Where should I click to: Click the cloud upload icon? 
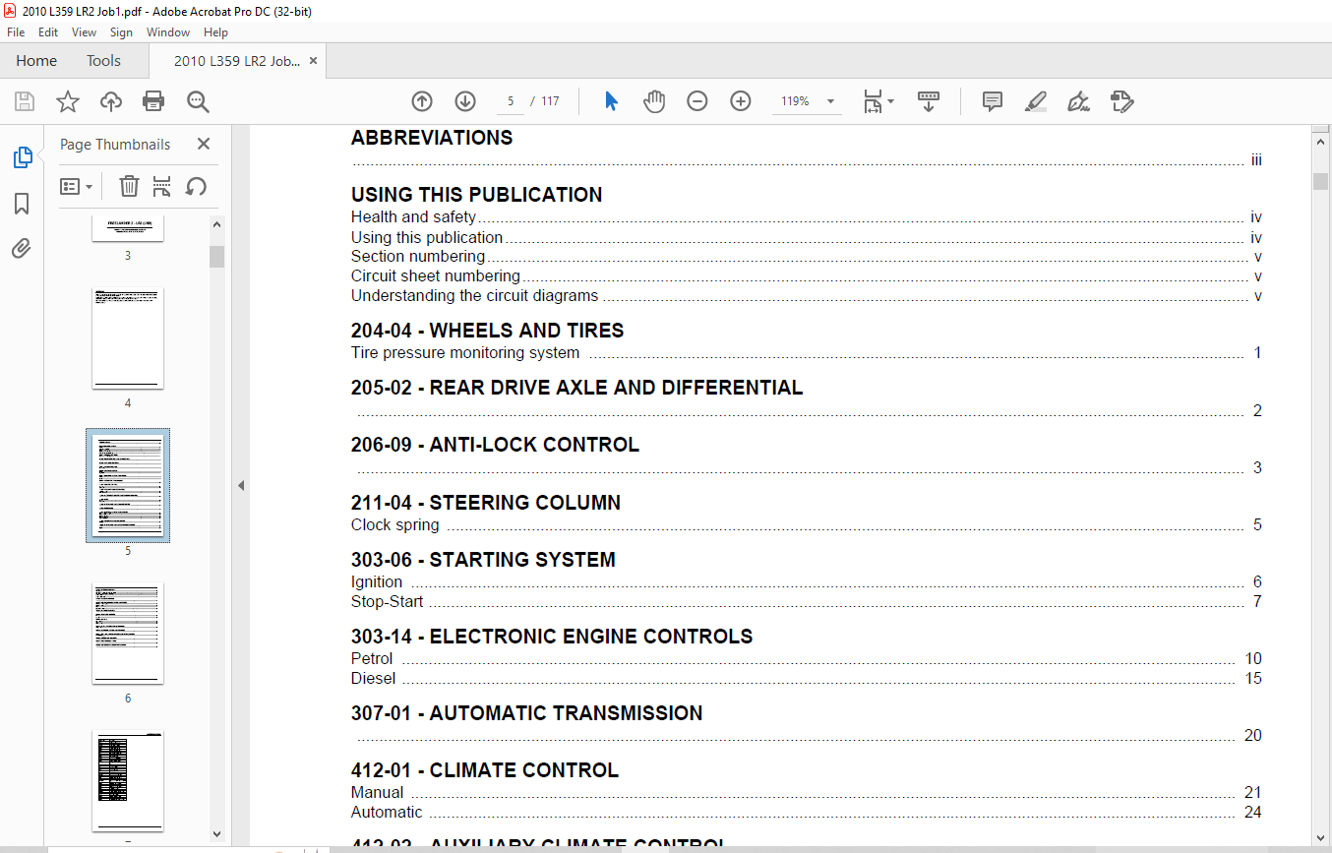(111, 101)
